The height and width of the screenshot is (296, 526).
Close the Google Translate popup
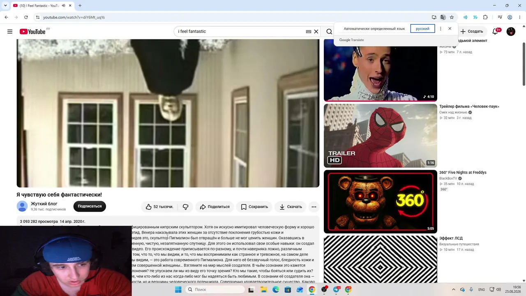click(x=450, y=29)
